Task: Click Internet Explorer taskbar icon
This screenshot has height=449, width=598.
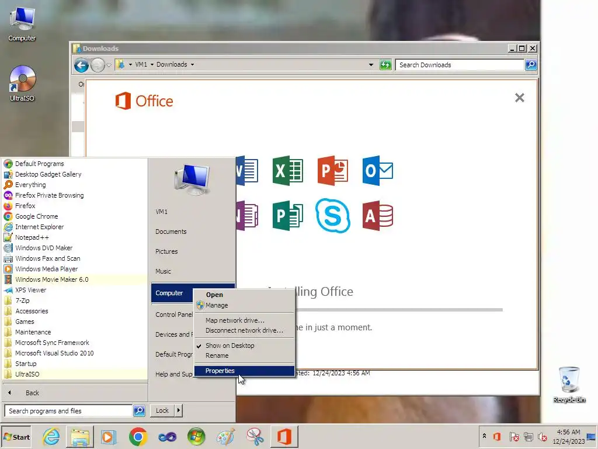Action: 51,437
